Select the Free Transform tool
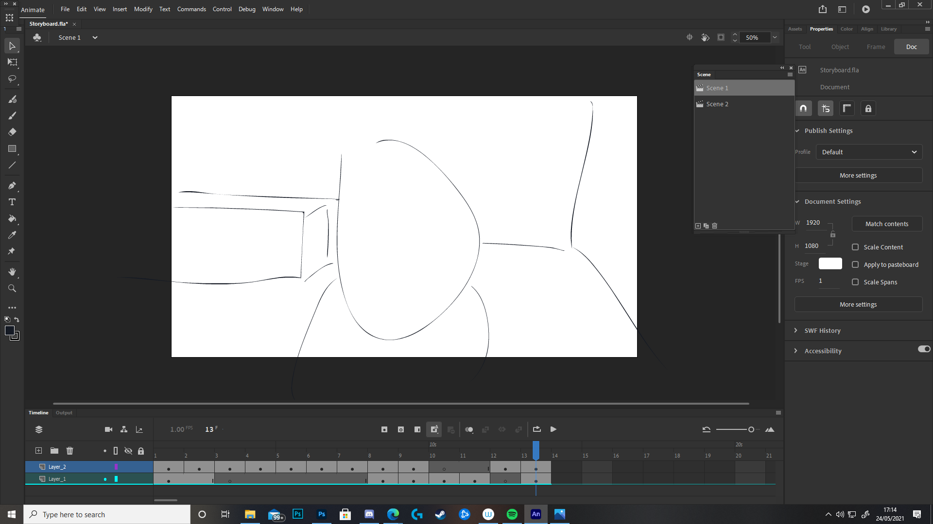Screen dimensions: 933x524 point(12,62)
